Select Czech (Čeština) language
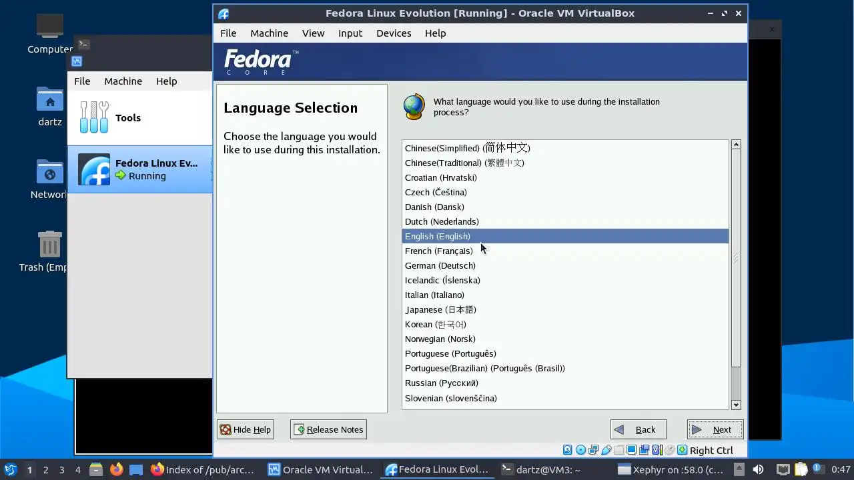Screen dimensions: 854x480 click(x=565, y=192)
